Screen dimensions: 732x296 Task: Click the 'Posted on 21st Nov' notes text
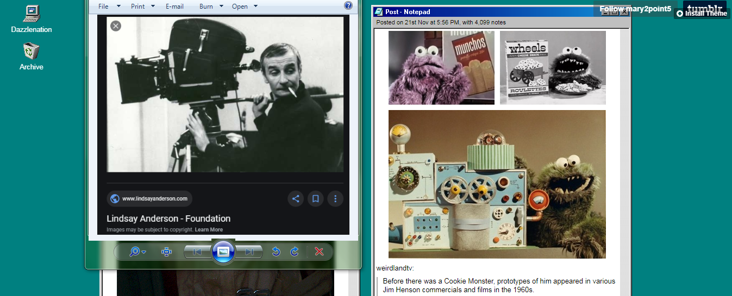[x=441, y=22]
